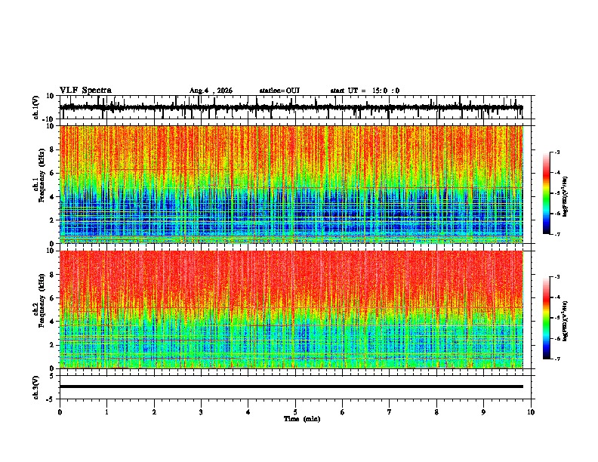Image resolution: width=598 pixels, height=462 pixels.
Task: Click the '5' minute tick on time axis
Action: [295, 412]
